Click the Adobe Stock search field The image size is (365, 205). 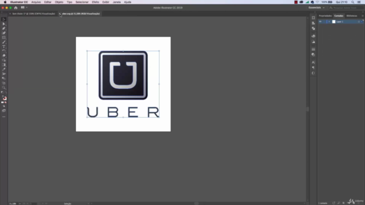(x=346, y=7)
